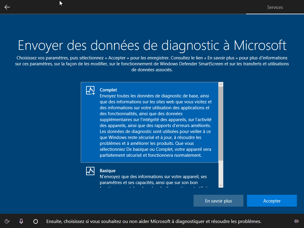Image resolution: width=304 pixels, height=228 pixels.
Task: Click the scrollbar track below the thumb
Action: coord(221,172)
